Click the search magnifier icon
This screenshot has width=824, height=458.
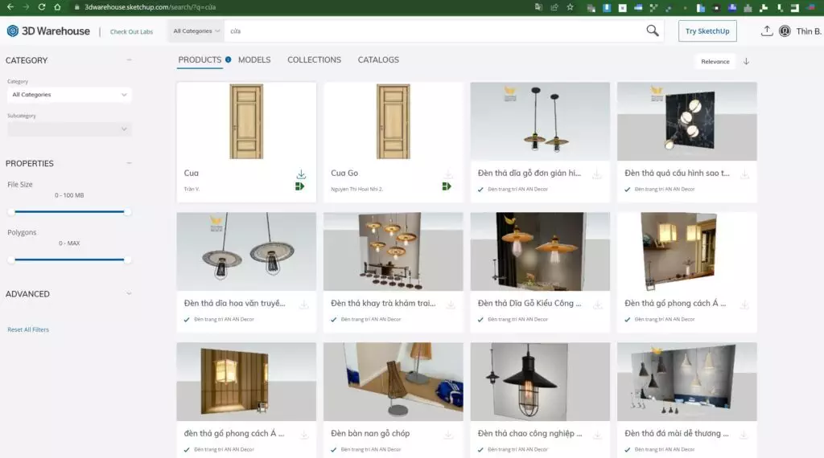[x=652, y=31]
